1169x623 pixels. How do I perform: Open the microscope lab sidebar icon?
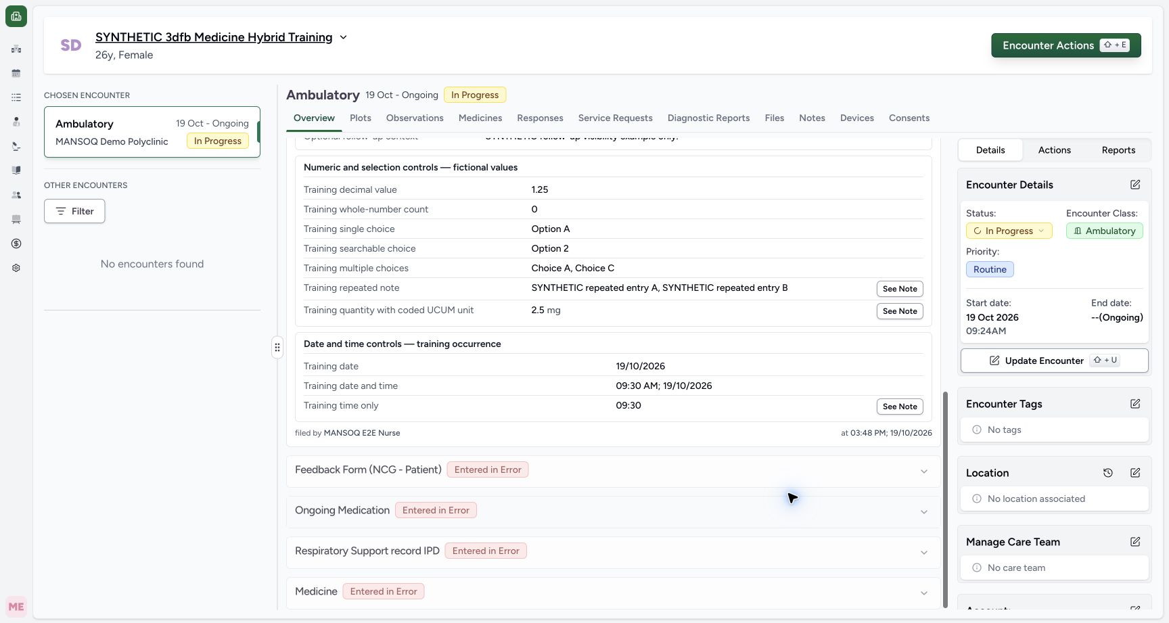pos(16,146)
